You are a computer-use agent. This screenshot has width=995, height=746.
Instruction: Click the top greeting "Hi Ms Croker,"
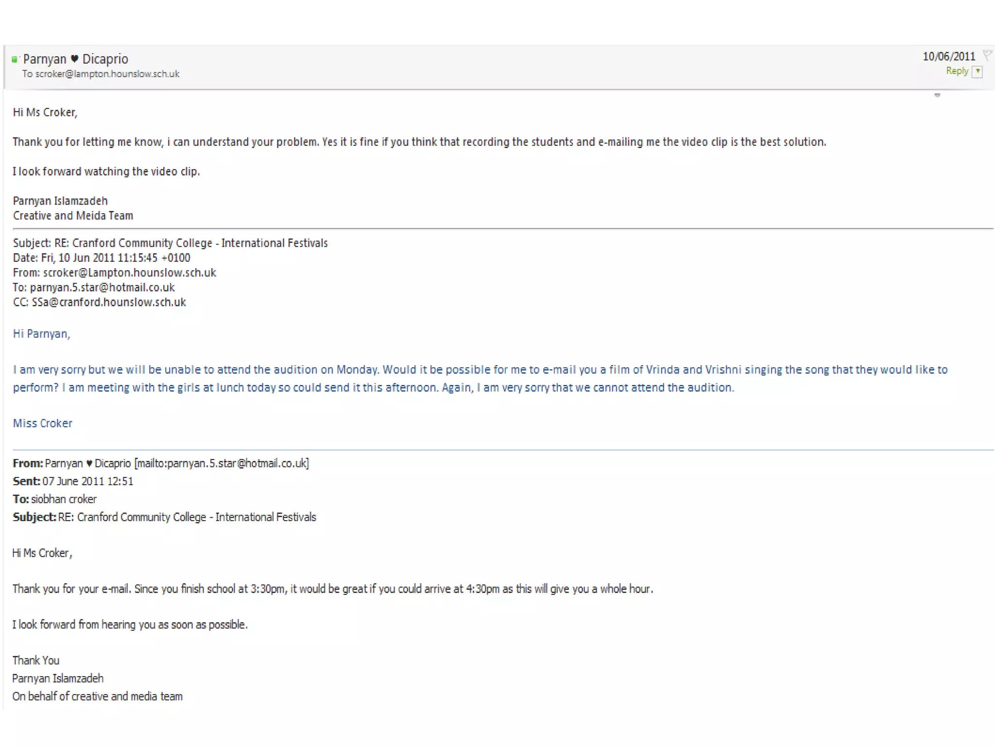click(x=45, y=112)
